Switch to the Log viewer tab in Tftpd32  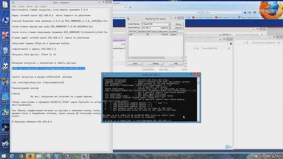click(x=173, y=31)
